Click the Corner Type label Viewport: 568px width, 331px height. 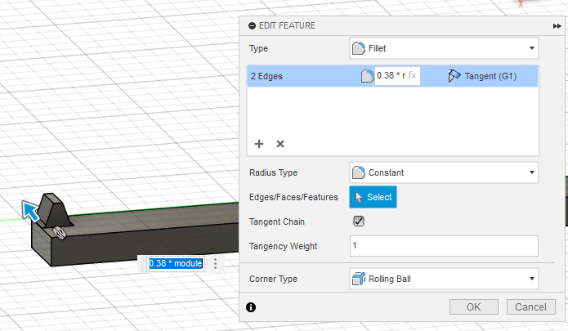pos(274,279)
